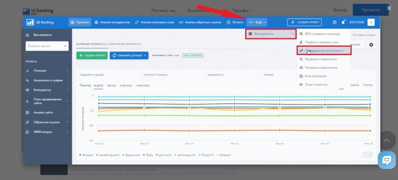This screenshot has width=398, height=180.
Task: Switch to the "Месяц" period tab
Action: tap(112, 85)
